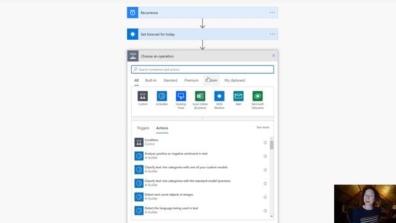This screenshot has width=396, height=223.
Task: Click the actions list scroll down arrow
Action: pyautogui.click(x=272, y=216)
